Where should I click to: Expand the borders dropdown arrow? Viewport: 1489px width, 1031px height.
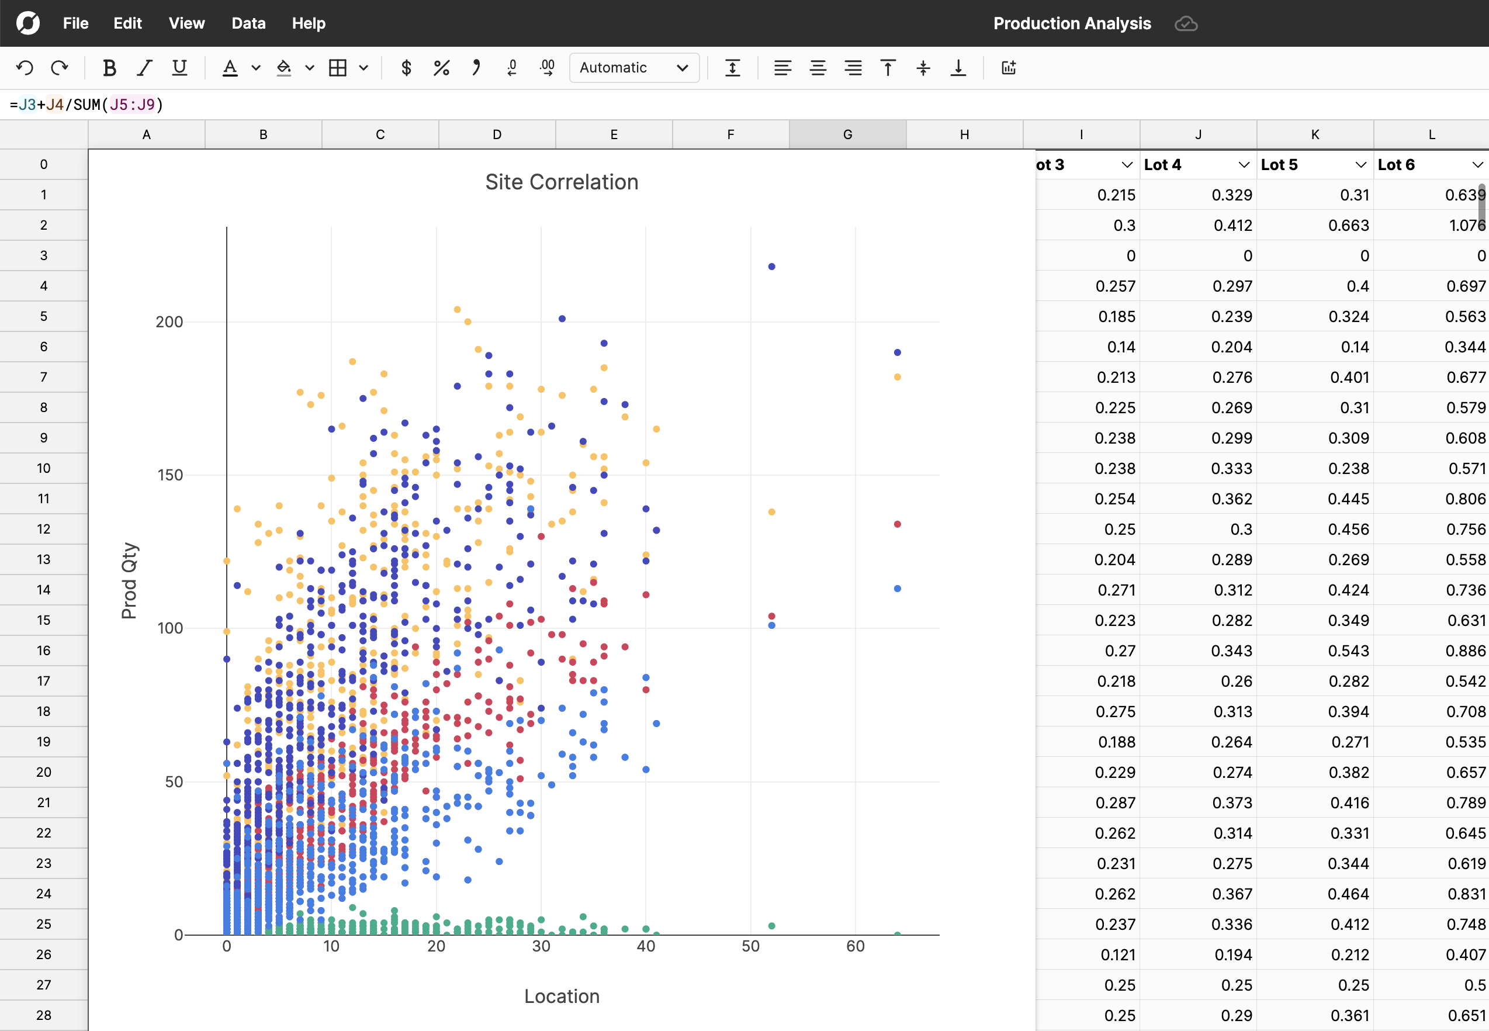pyautogui.click(x=363, y=68)
